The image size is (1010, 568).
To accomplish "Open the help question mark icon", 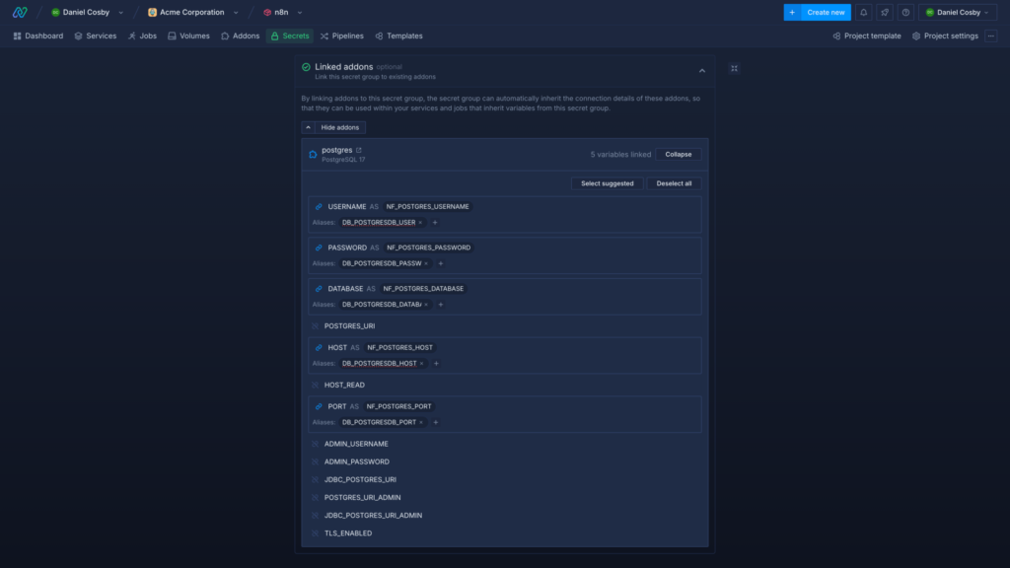I will tap(905, 13).
